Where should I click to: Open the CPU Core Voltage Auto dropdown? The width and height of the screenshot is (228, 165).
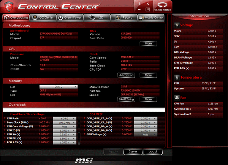click(x=65, y=127)
